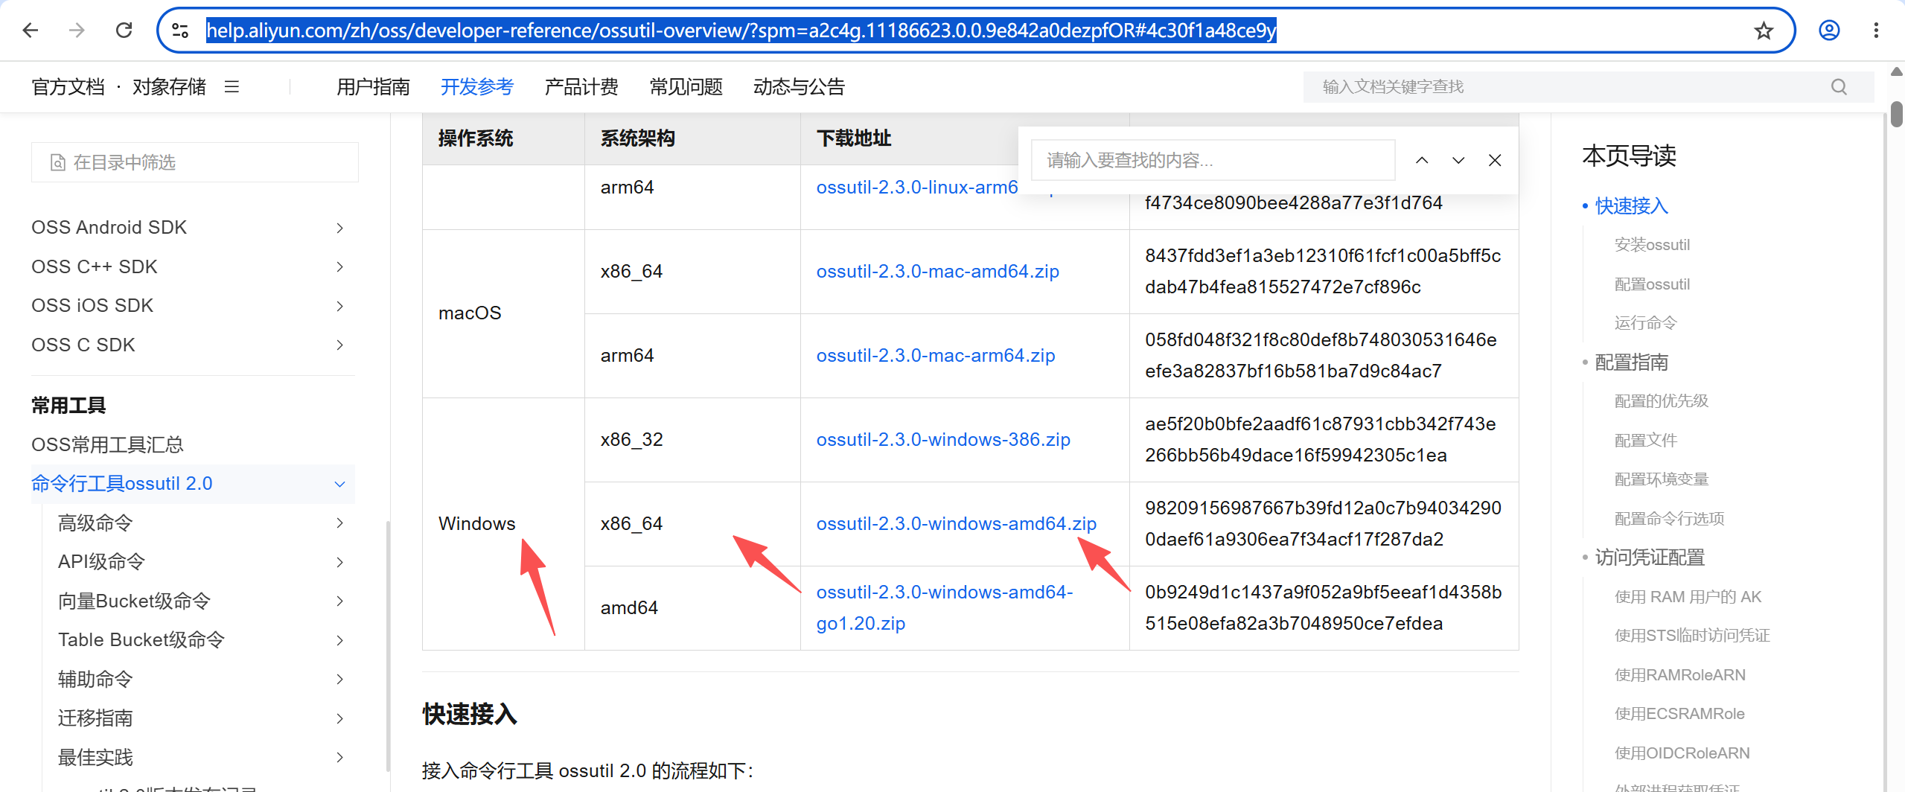Open OSS常用工具汇总 in sidebar

pos(107,444)
